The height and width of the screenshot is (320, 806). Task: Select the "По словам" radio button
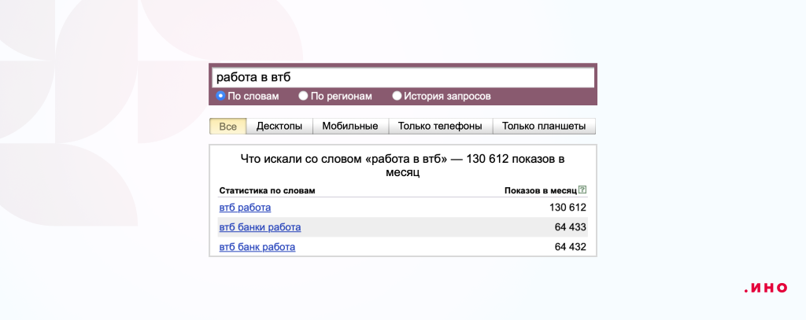click(x=221, y=96)
